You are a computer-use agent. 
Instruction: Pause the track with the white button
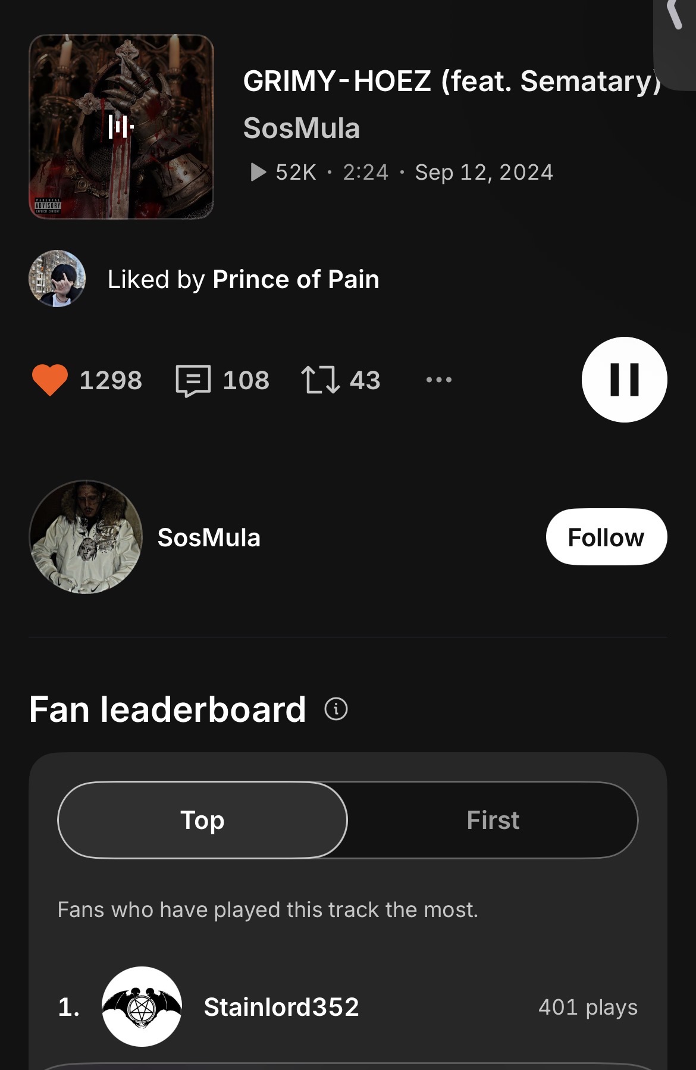pos(624,380)
